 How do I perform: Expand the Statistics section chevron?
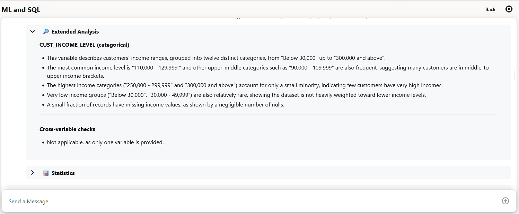[33, 173]
